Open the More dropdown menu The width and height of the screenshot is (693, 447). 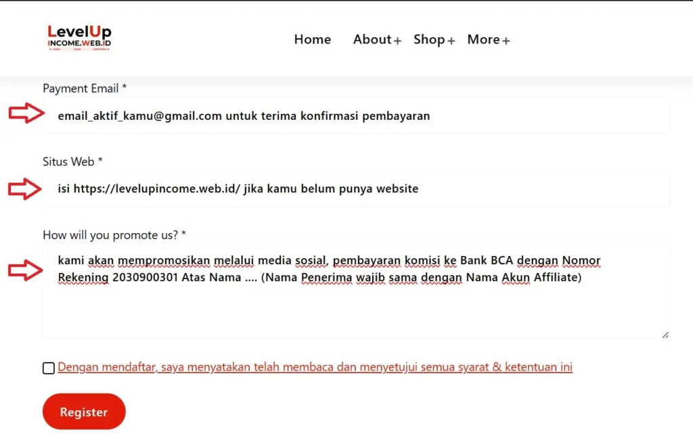(483, 40)
